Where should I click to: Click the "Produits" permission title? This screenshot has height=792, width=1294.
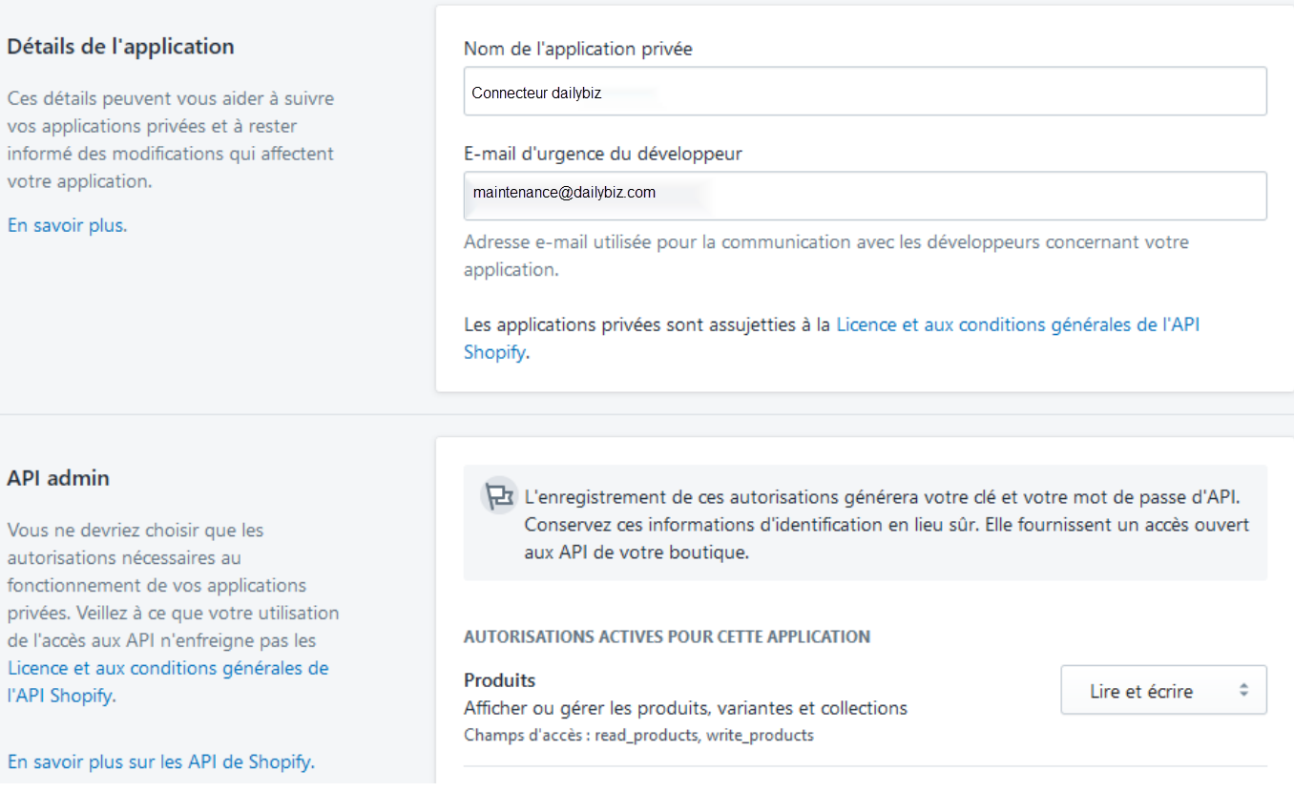coord(499,680)
